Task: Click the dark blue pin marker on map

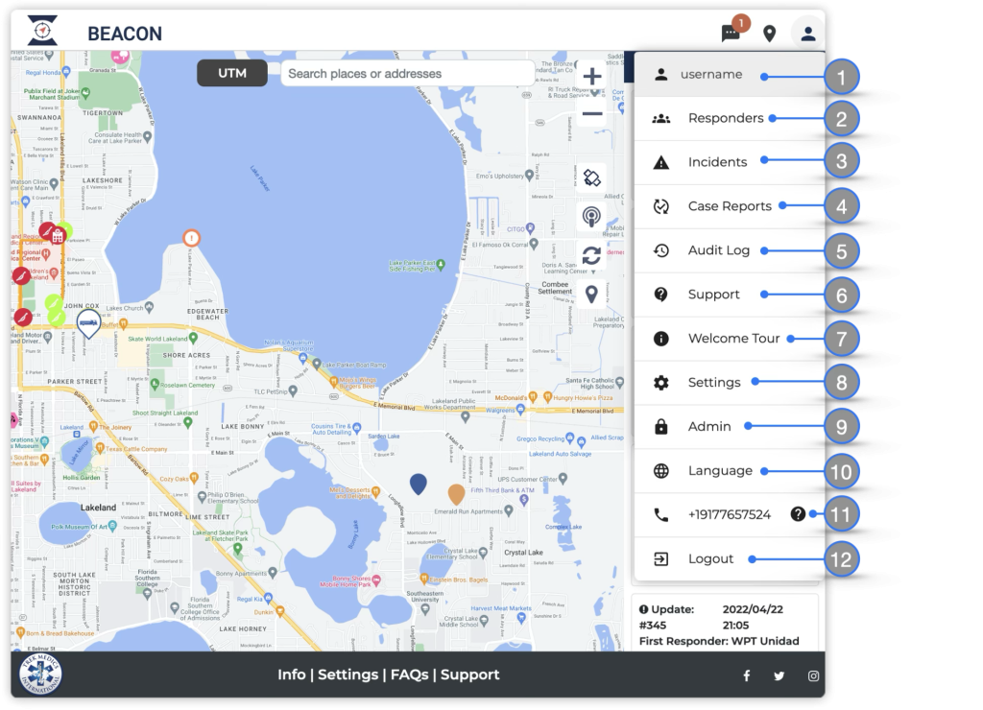Action: [x=419, y=484]
